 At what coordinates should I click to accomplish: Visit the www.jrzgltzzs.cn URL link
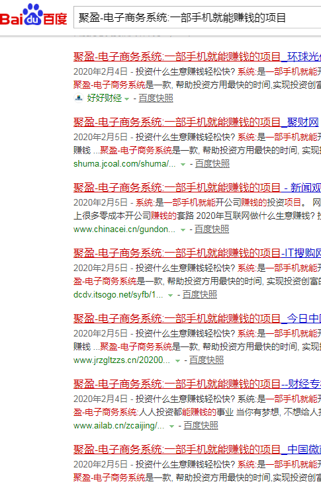click(x=122, y=360)
